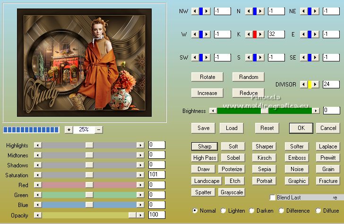Select Lighten blend mode
Screen dimensions: 344x224
pyautogui.click(x=223, y=211)
